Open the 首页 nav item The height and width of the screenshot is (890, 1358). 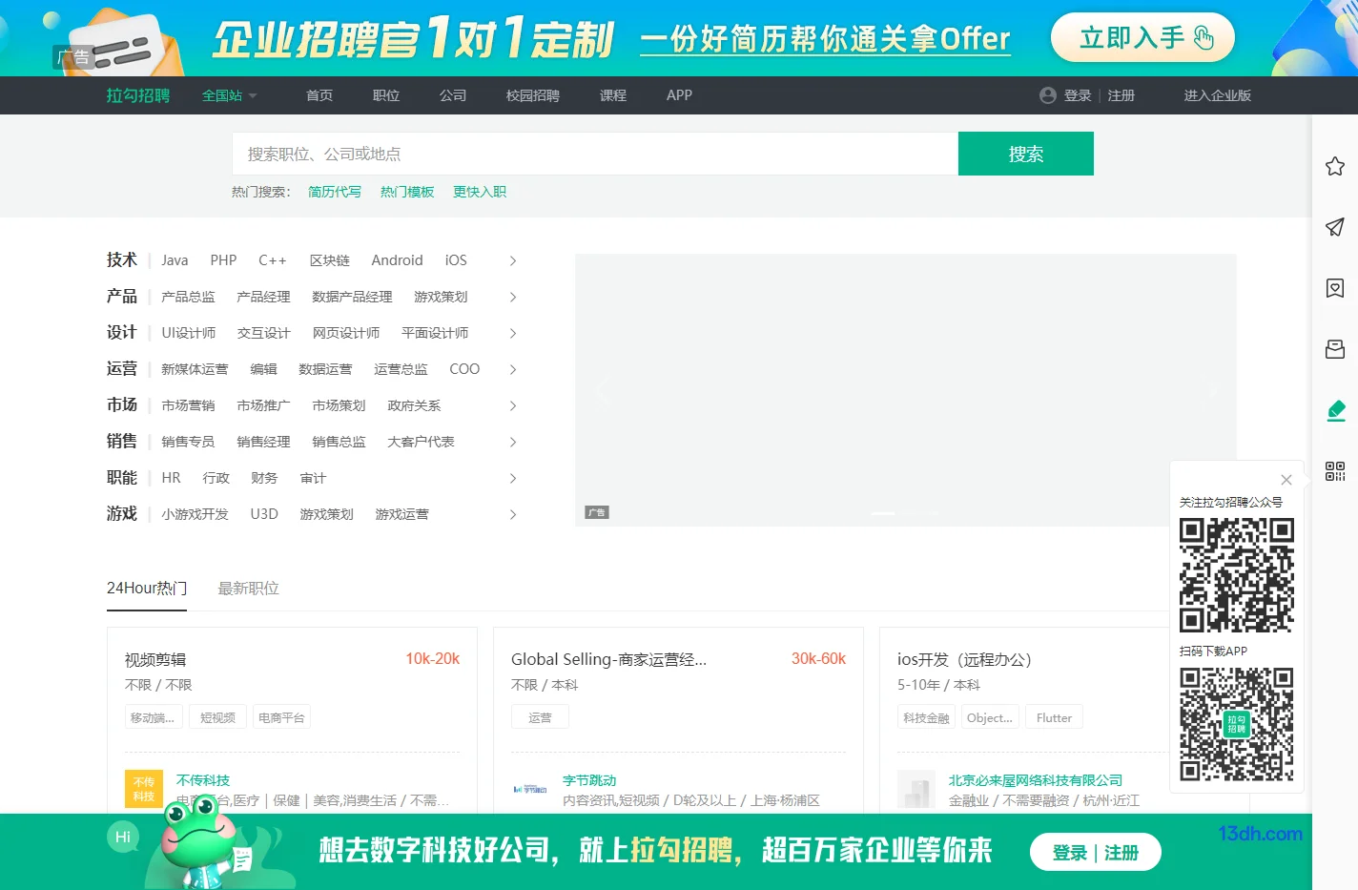(319, 95)
